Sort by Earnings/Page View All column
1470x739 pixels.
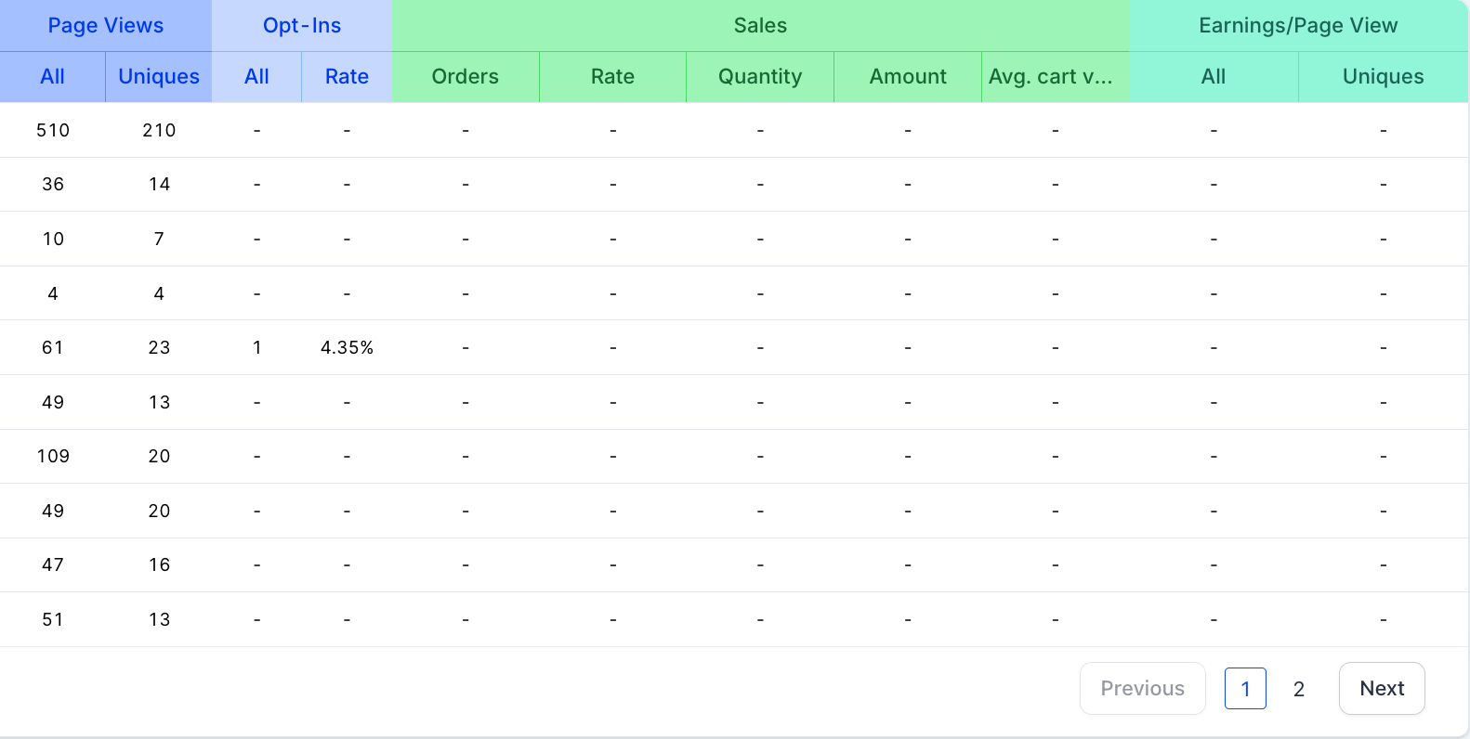(x=1214, y=76)
